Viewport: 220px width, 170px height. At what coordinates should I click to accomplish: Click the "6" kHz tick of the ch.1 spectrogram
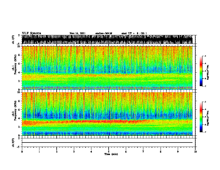(19, 64)
